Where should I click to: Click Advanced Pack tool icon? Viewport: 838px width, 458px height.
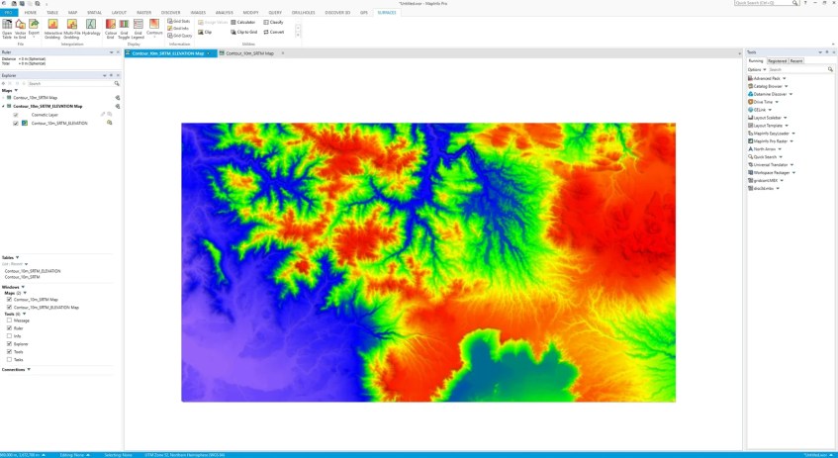tap(751, 78)
